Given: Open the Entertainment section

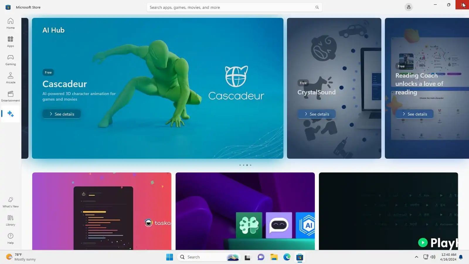Looking at the screenshot, I should click(x=11, y=96).
